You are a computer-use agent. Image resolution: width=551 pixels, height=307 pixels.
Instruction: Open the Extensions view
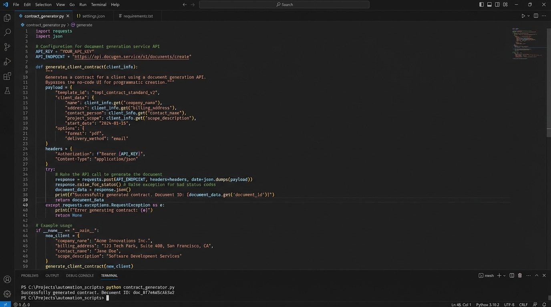[x=7, y=76]
